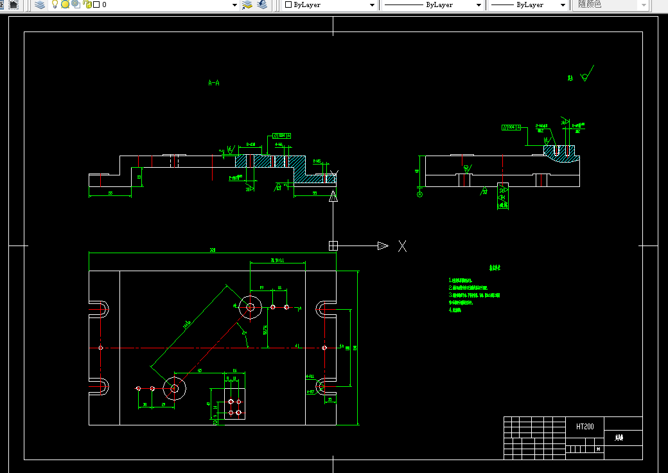Viewport: 668px width, 473px height.
Task: Click the "HT200" material text in title block
Action: (x=585, y=427)
